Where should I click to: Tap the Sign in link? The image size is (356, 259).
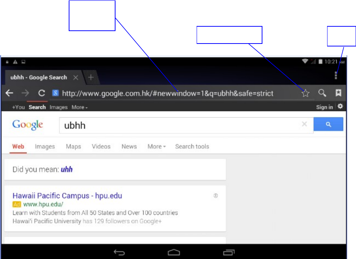tap(325, 107)
